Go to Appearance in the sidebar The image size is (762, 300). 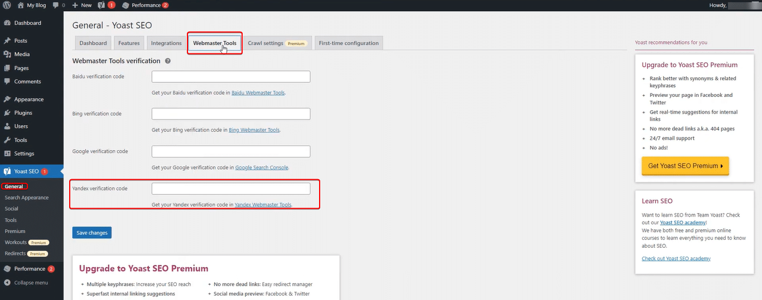coord(28,99)
